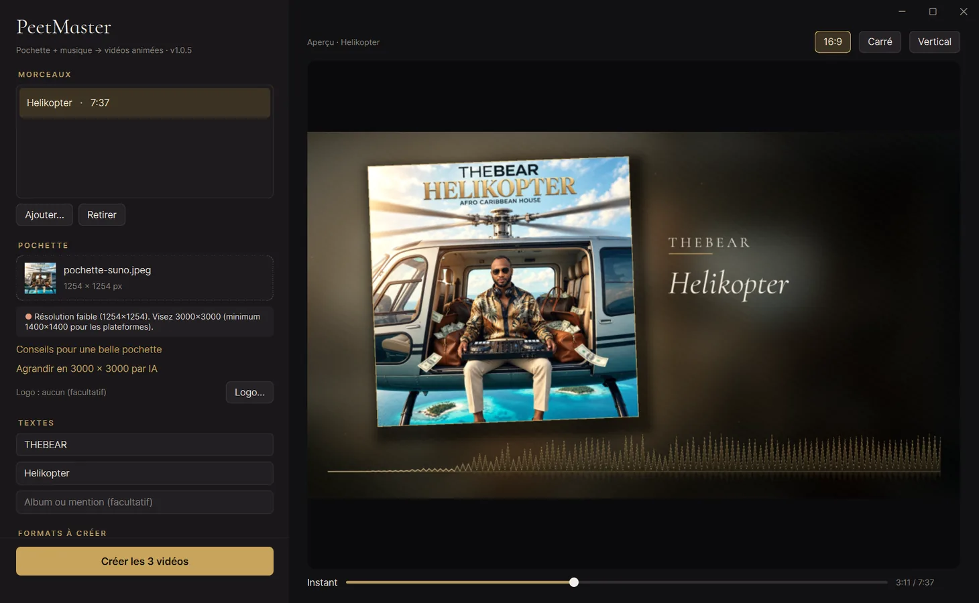This screenshot has width=979, height=603.
Task: Click the Logo : aucun (facultatif) label
Action: pos(61,392)
